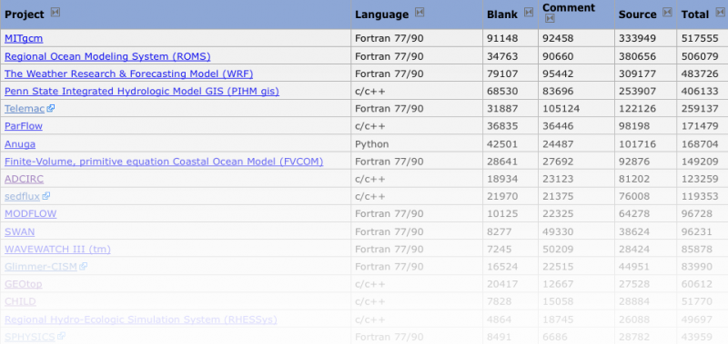Sort by Blank lines using header icon

[x=529, y=13]
